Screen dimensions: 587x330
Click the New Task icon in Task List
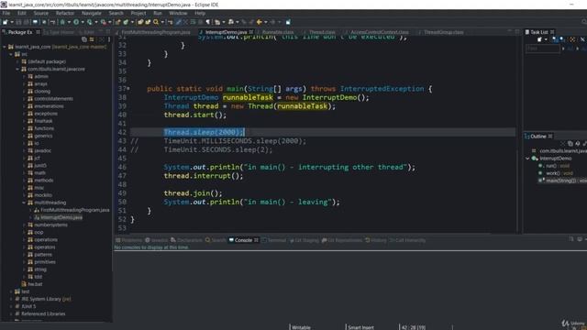tap(540, 39)
